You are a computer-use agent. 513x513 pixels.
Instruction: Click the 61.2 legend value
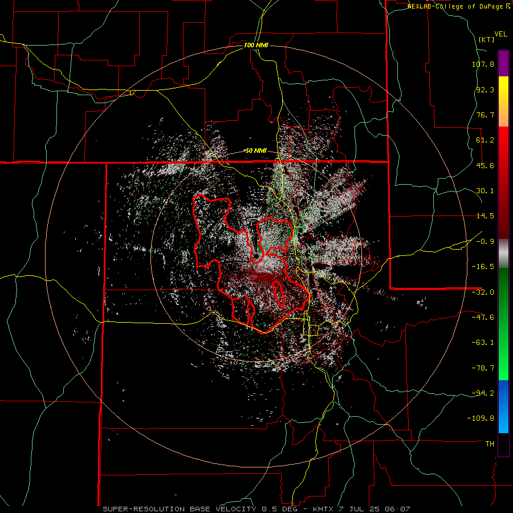485,140
